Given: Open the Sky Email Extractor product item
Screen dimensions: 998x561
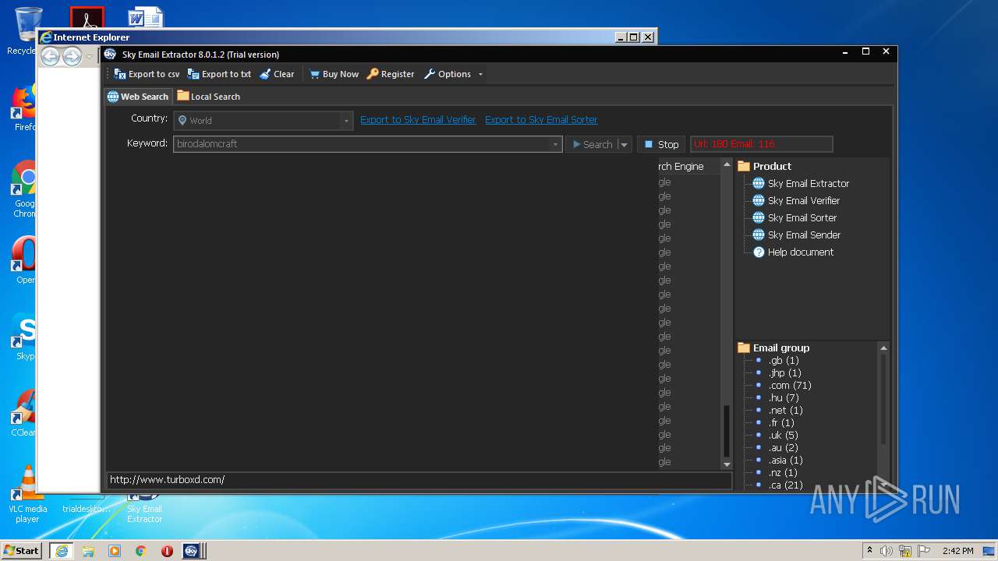Looking at the screenshot, I should point(801,184).
